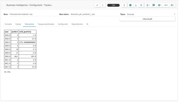Go to the next record

tap(124, 5)
